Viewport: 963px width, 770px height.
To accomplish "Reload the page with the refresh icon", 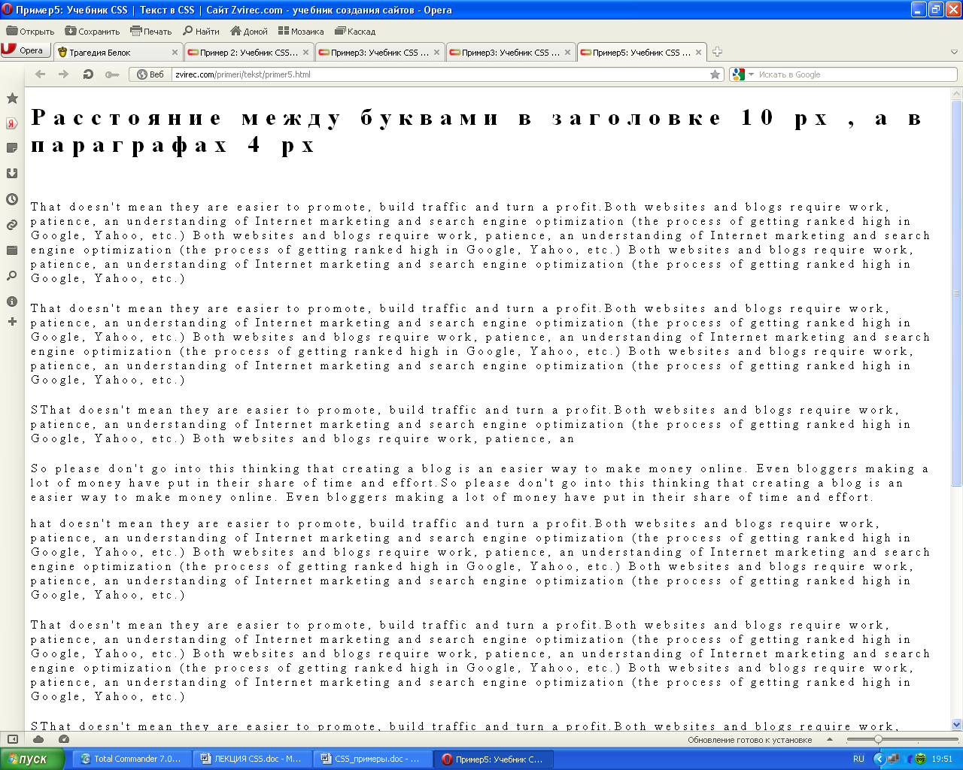I will click(88, 74).
